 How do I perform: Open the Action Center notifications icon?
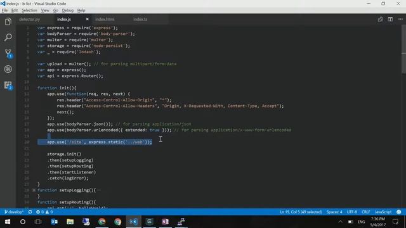pyautogui.click(x=395, y=222)
